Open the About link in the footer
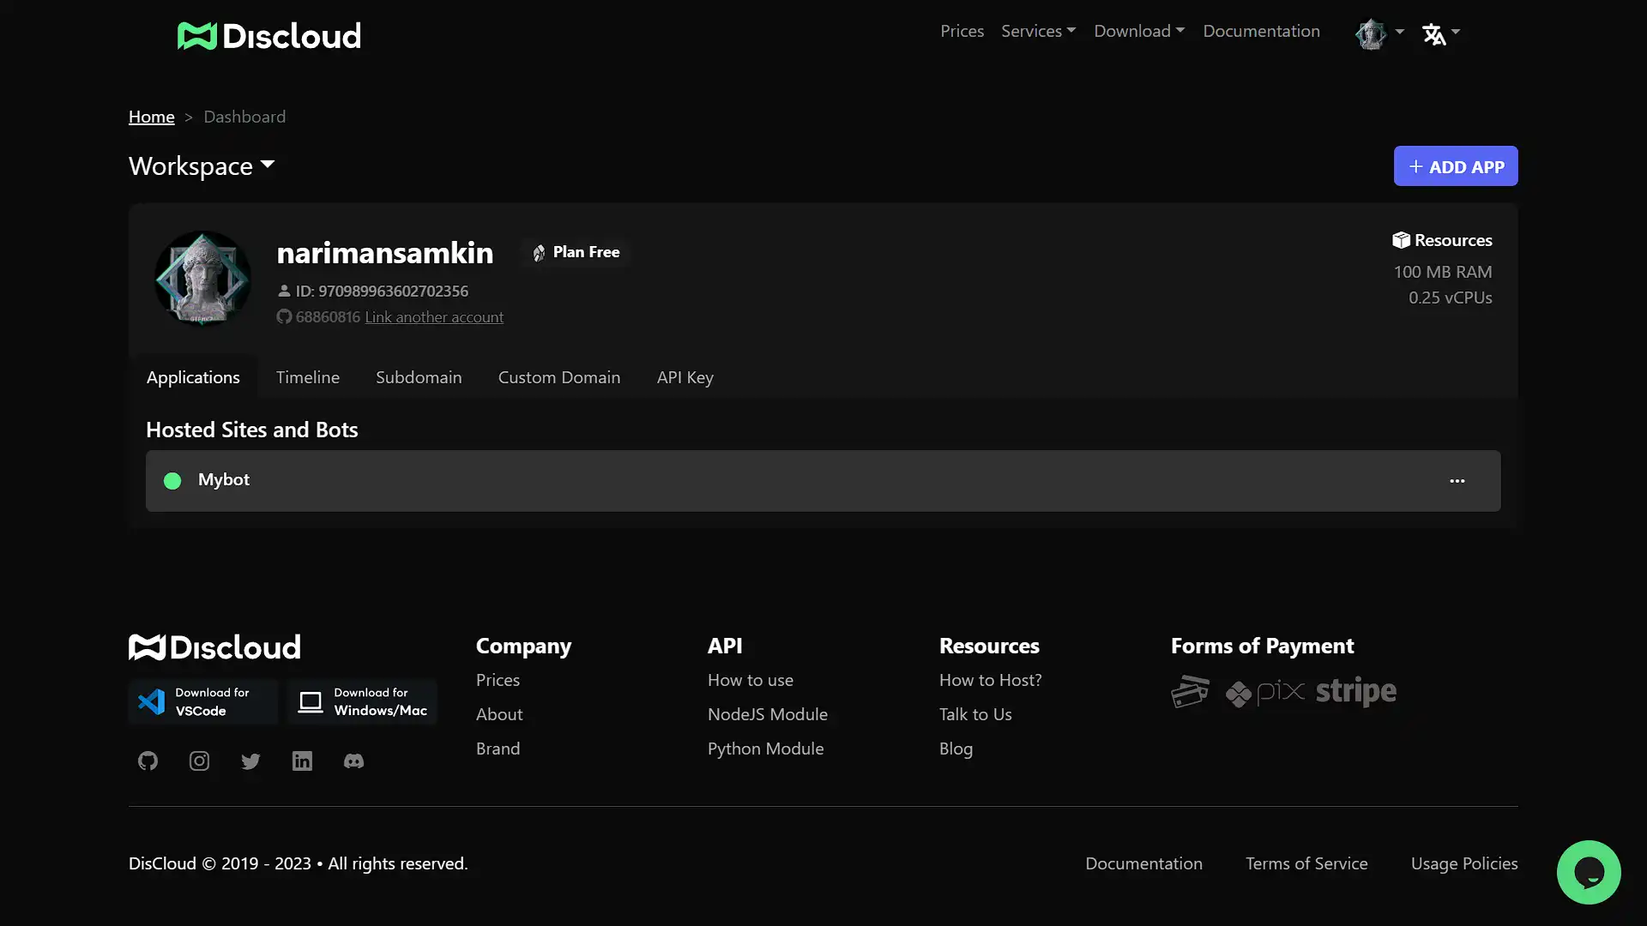Image resolution: width=1647 pixels, height=926 pixels. 499,714
